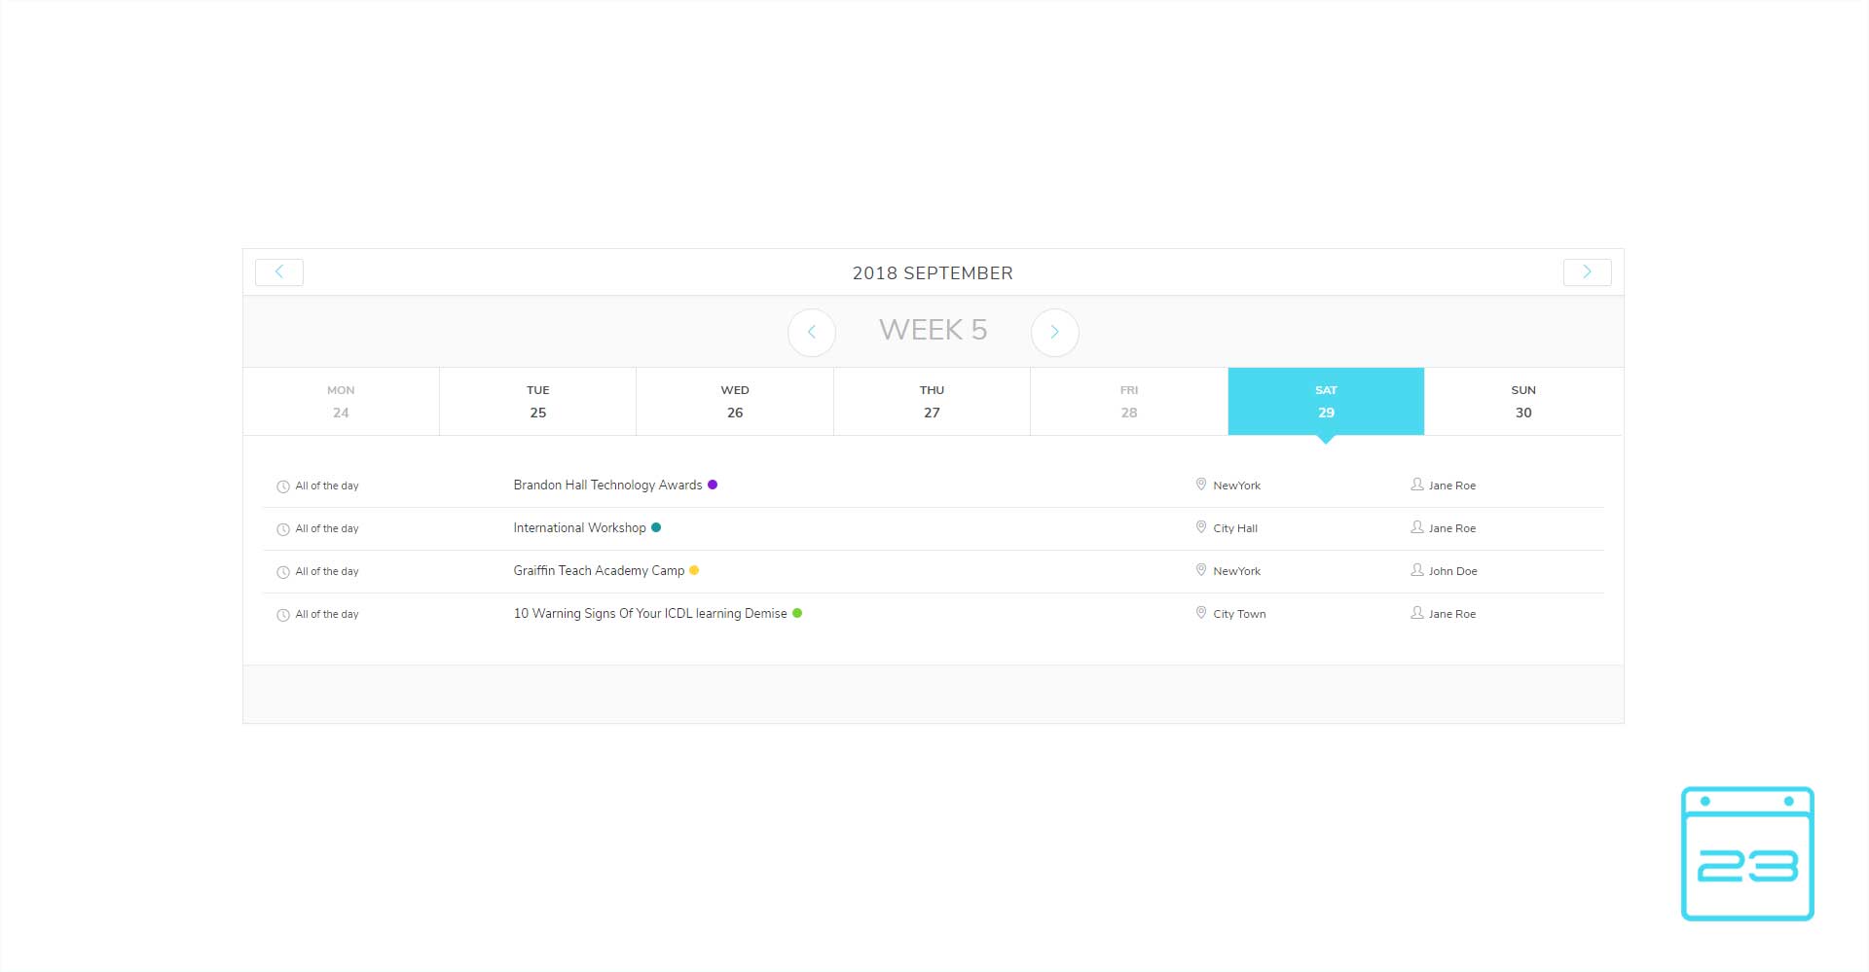The width and height of the screenshot is (1869, 972).
Task: Click City Town location text
Action: click(1239, 614)
